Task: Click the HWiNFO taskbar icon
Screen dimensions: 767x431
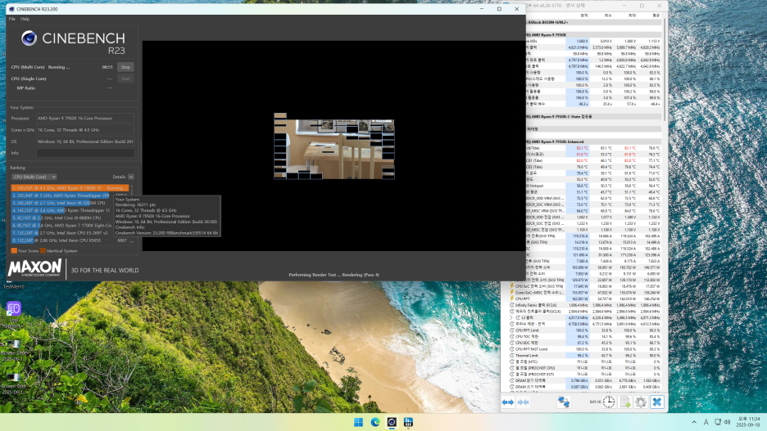Action: [408, 422]
